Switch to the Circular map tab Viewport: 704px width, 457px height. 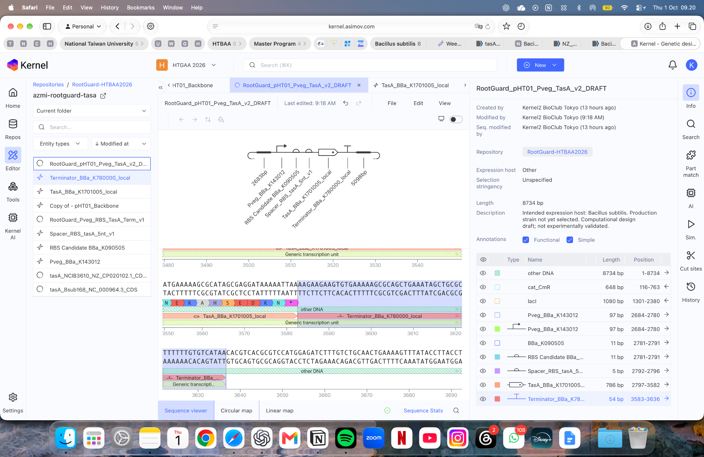(x=236, y=410)
